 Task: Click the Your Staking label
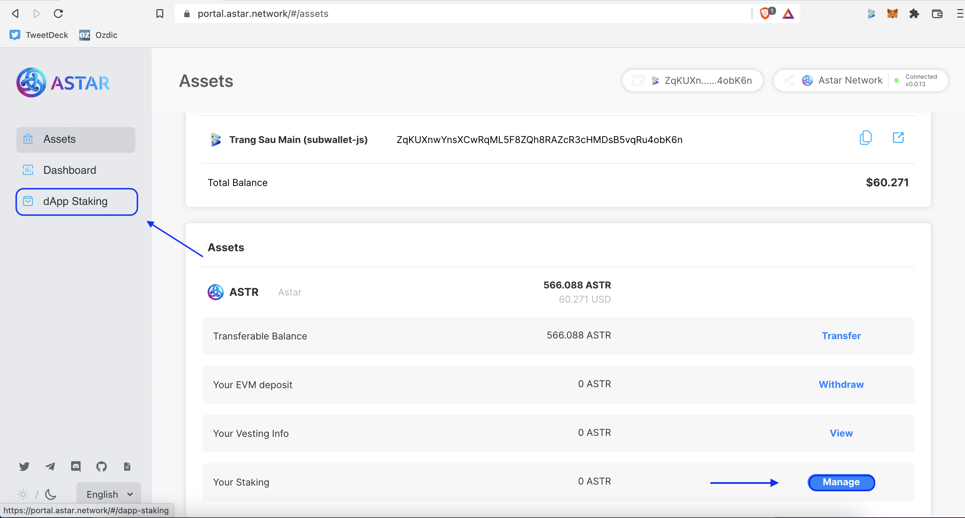click(x=241, y=482)
